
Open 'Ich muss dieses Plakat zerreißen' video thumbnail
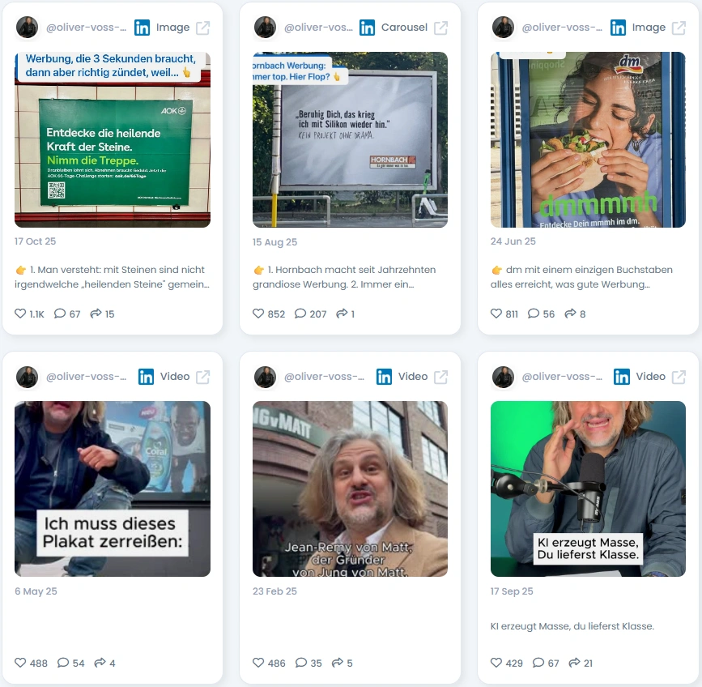113,489
